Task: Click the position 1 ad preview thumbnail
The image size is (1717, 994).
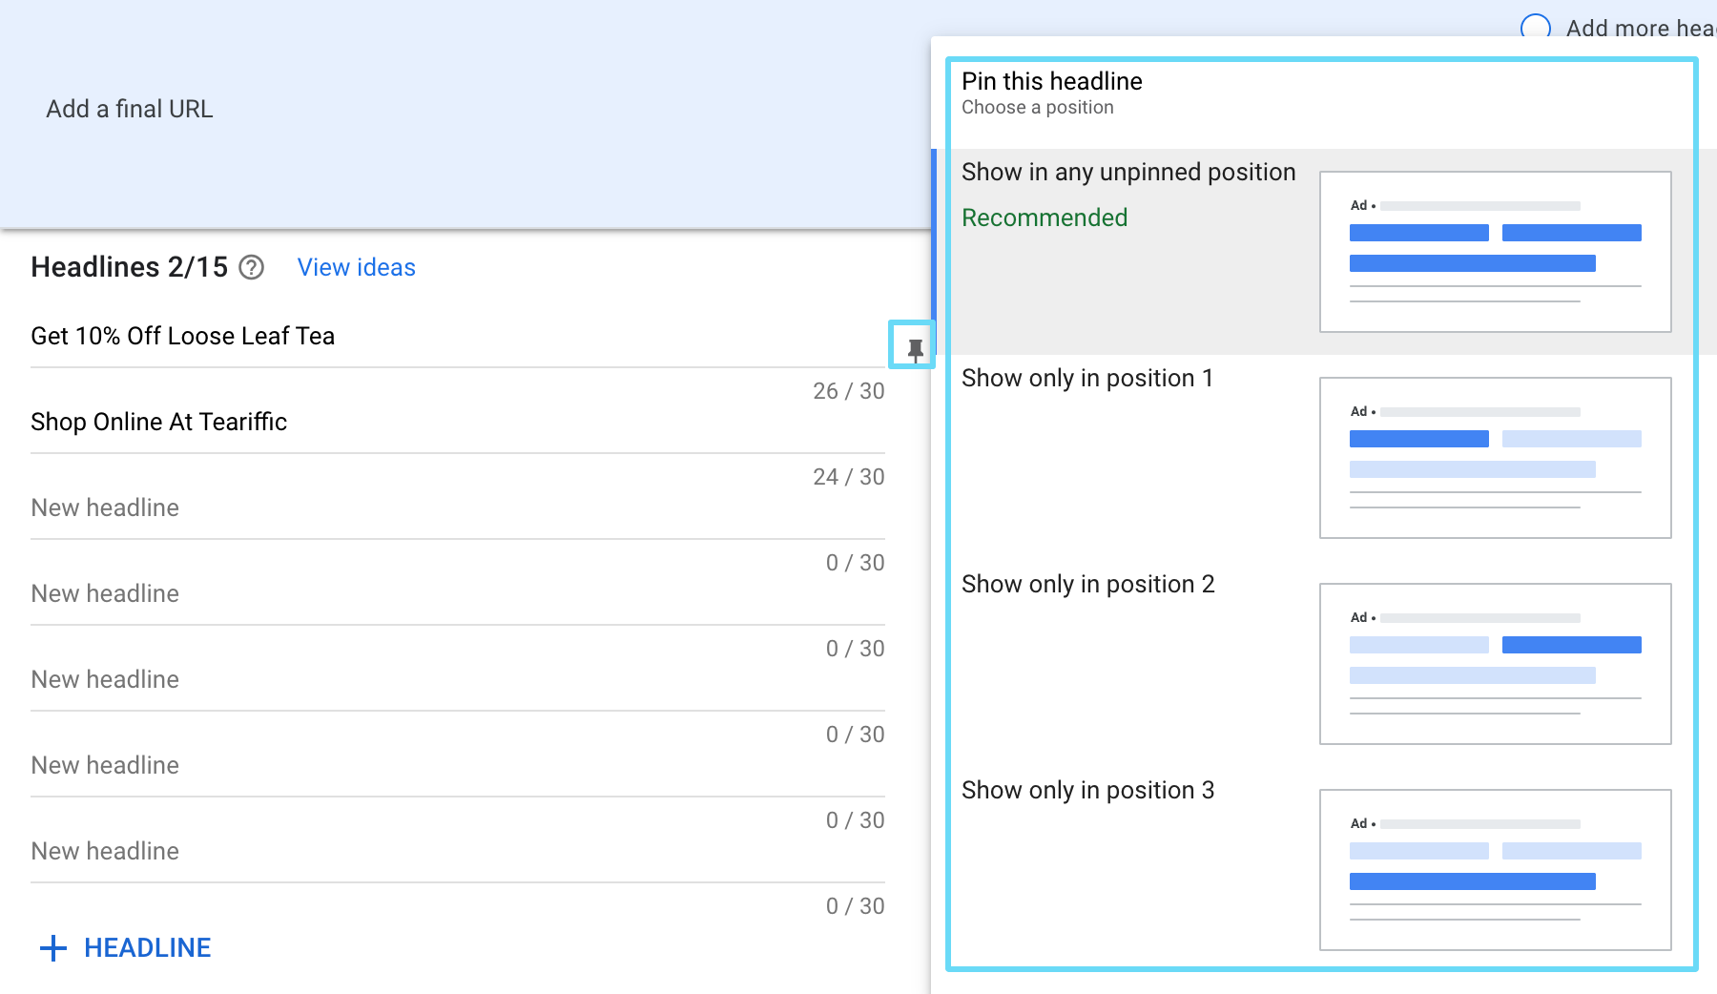Action: (x=1495, y=458)
